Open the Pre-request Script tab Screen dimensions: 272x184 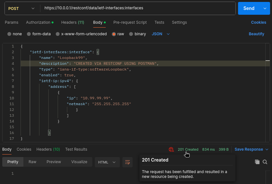pos(130,22)
